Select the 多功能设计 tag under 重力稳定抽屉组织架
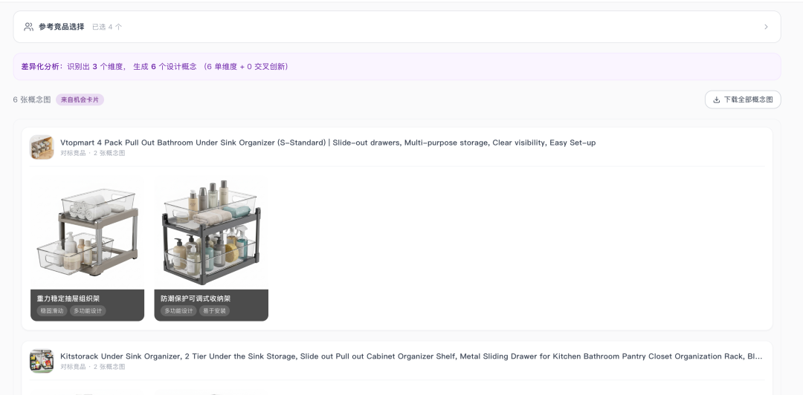The width and height of the screenshot is (803, 395). click(x=88, y=310)
